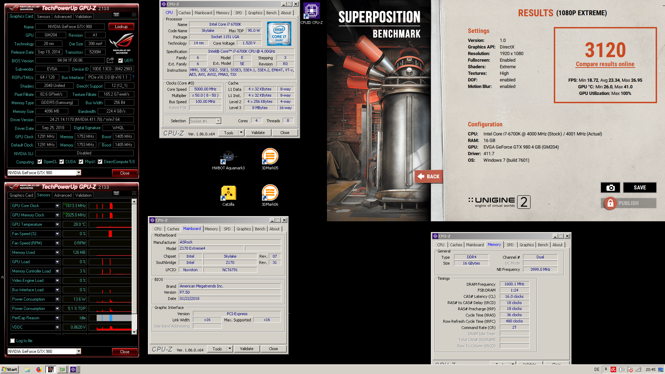Click scroll up arrow in GPU-Z Sensors list

(x=134, y=201)
